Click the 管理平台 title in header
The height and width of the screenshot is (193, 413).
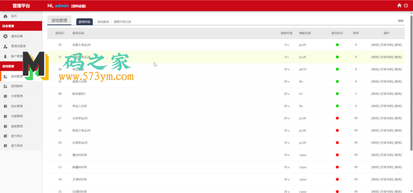click(21, 6)
